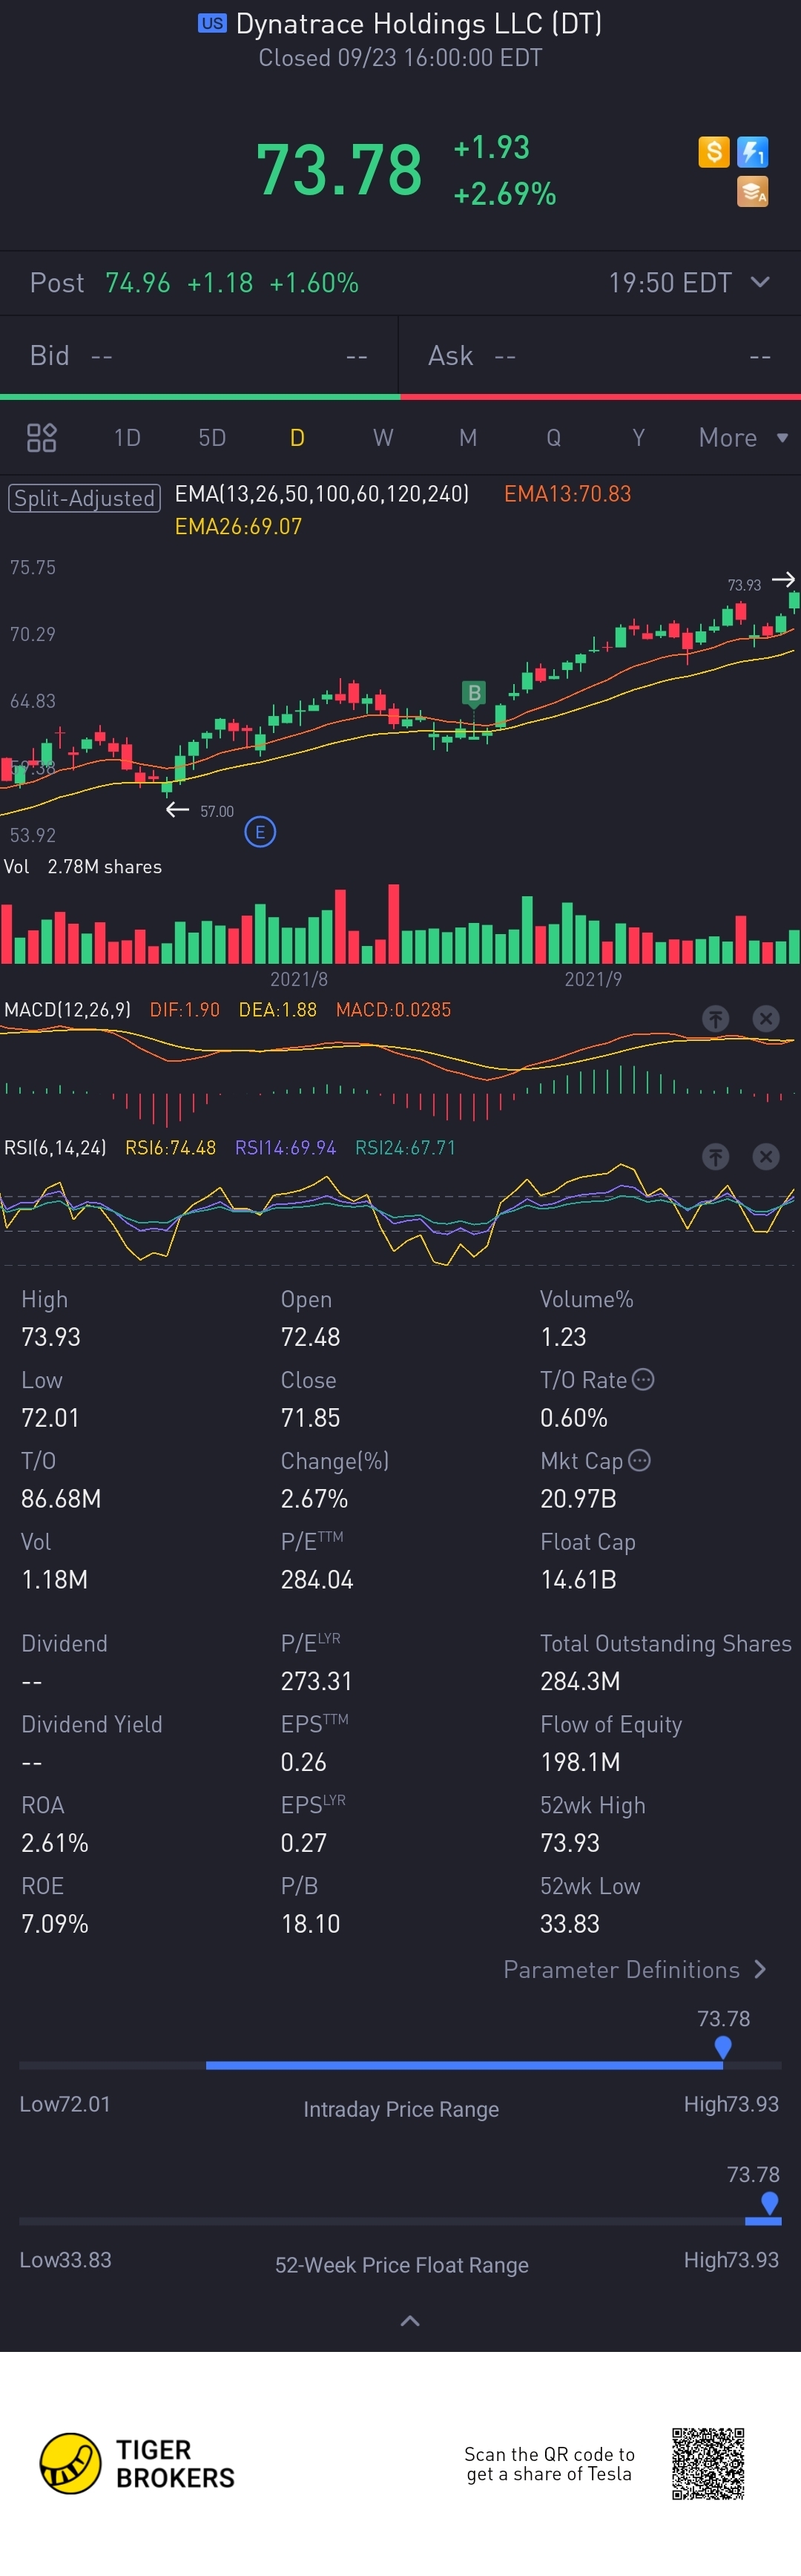Image resolution: width=801 pixels, height=2576 pixels.
Task: Tap the orange stacked-layers badge icon
Action: click(x=752, y=191)
